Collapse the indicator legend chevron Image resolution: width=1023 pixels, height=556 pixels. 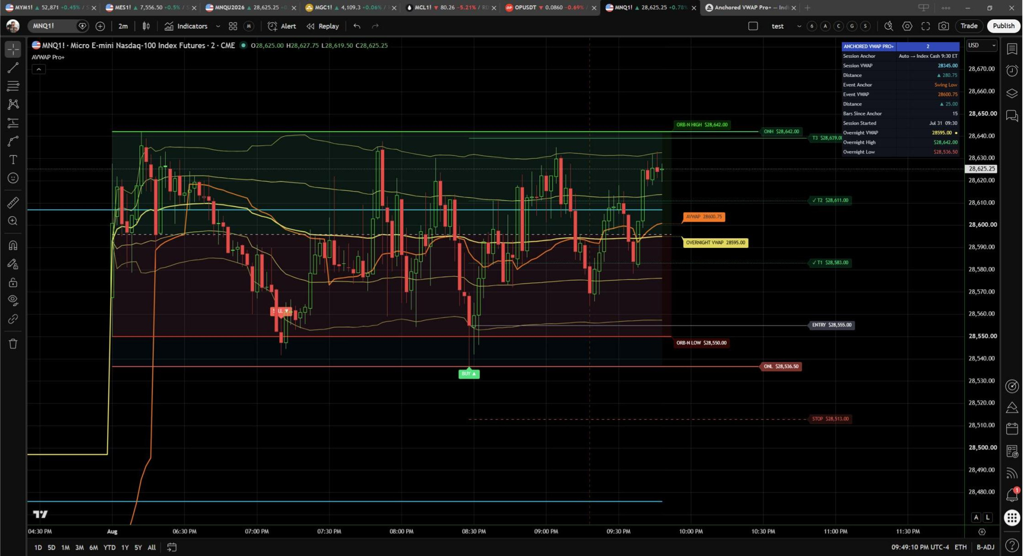[x=39, y=69]
